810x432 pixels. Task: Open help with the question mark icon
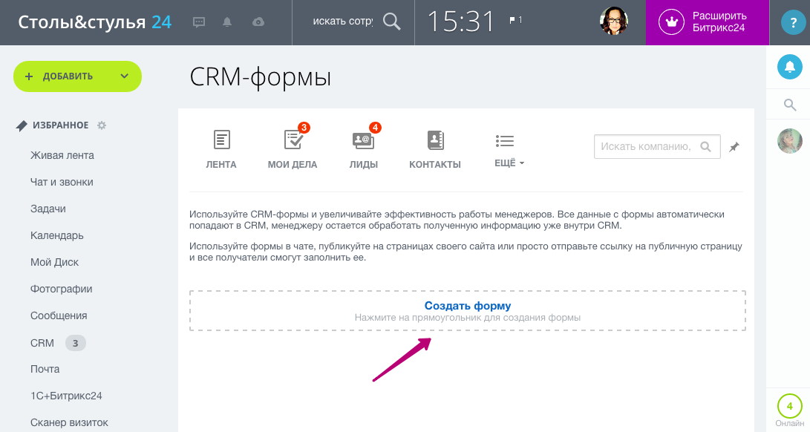pos(793,23)
